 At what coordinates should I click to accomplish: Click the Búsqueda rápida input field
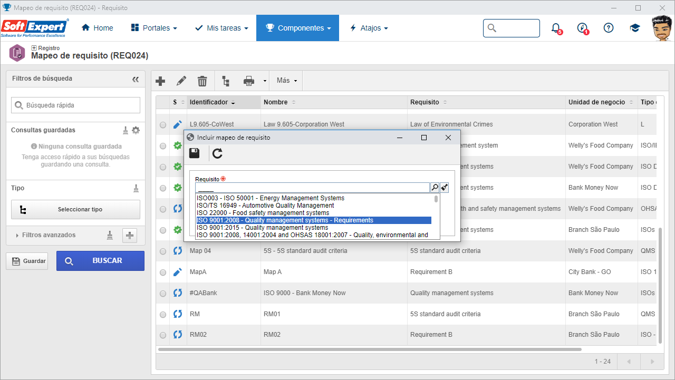tap(75, 105)
